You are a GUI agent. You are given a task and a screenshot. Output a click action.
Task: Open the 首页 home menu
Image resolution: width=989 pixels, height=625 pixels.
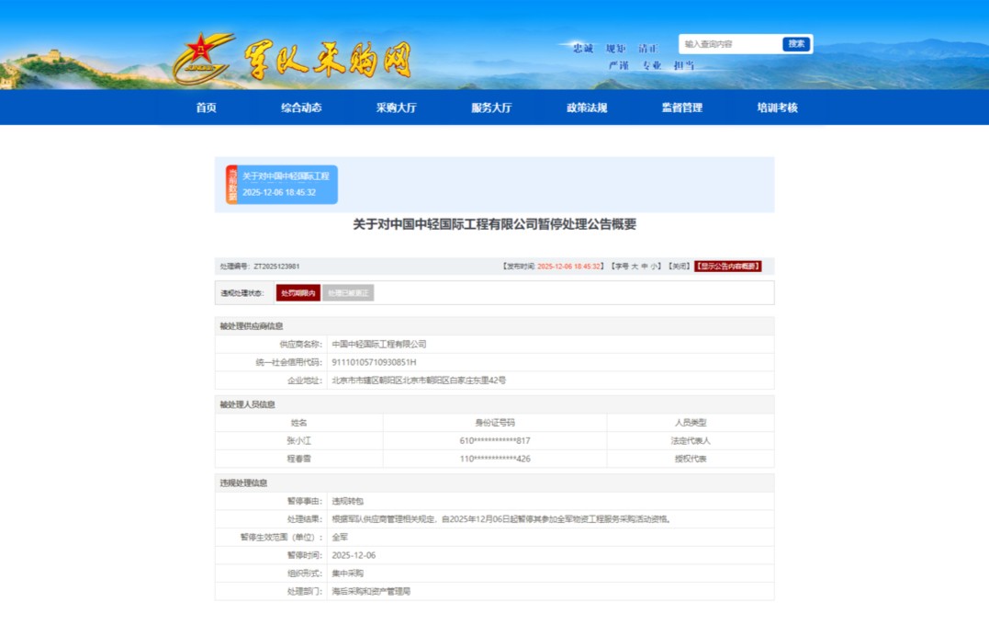point(207,108)
